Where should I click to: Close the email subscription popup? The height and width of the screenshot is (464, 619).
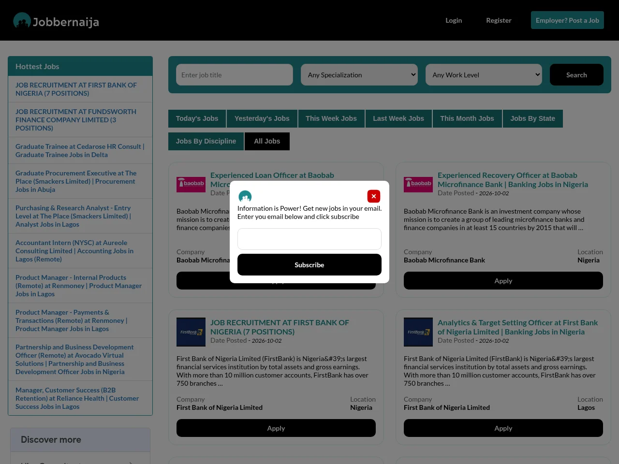click(374, 196)
